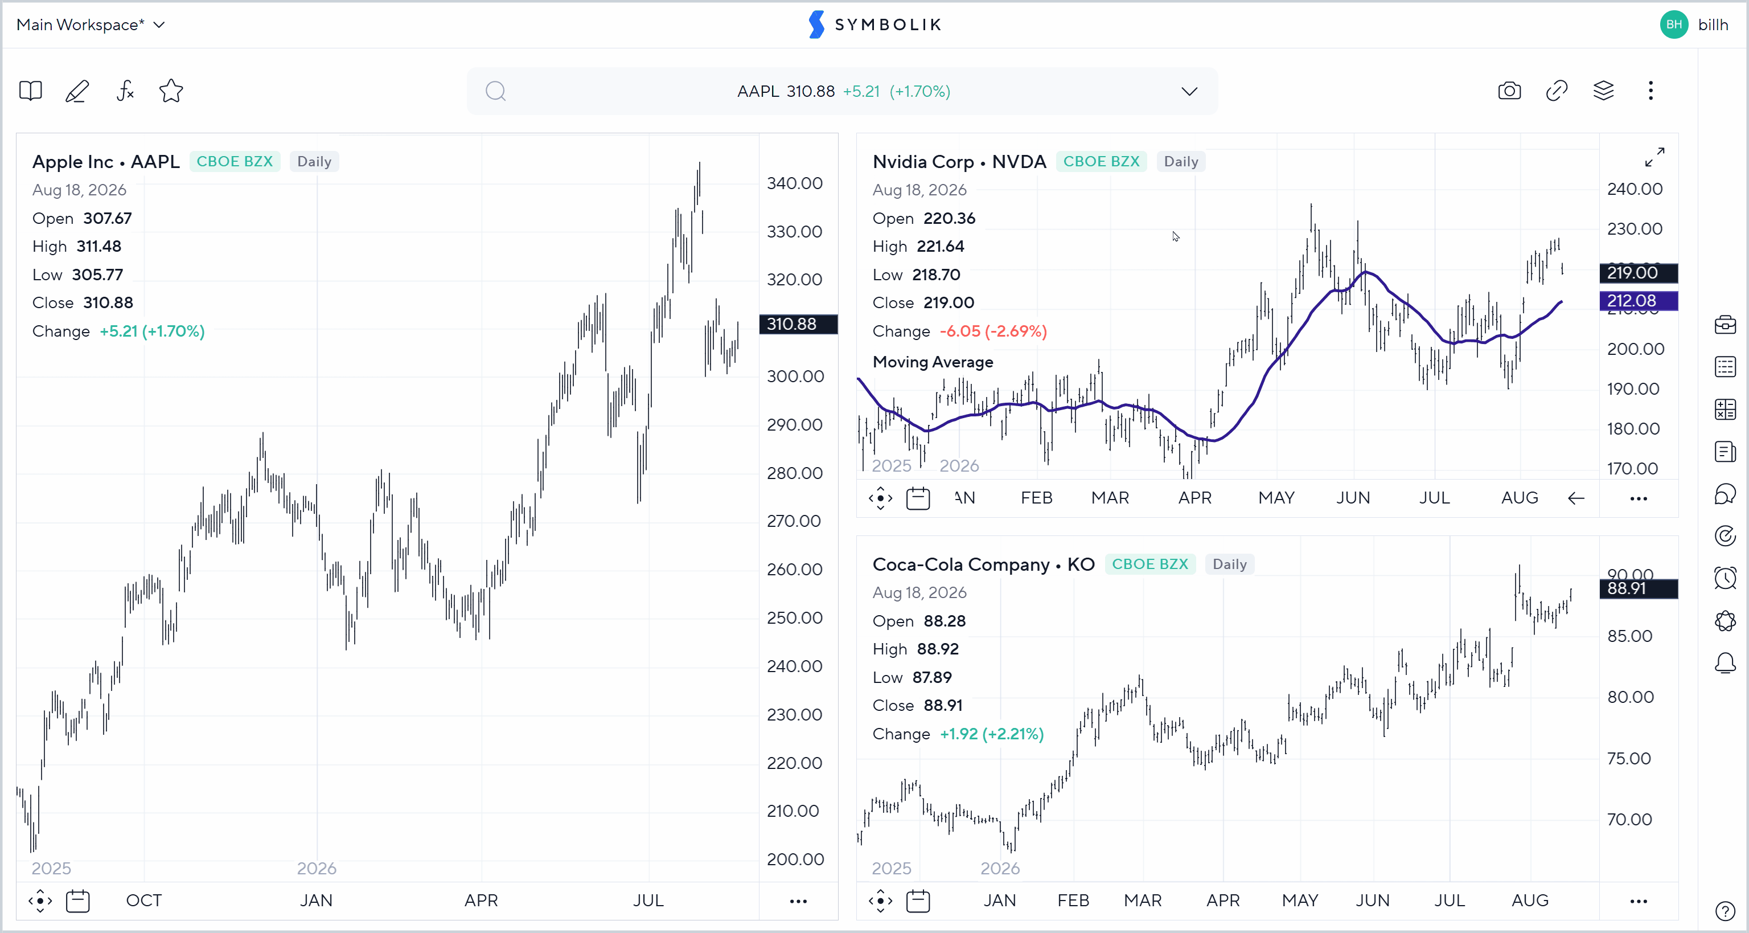Click the AUG label on KO time axis
1749x933 pixels.
tap(1530, 901)
